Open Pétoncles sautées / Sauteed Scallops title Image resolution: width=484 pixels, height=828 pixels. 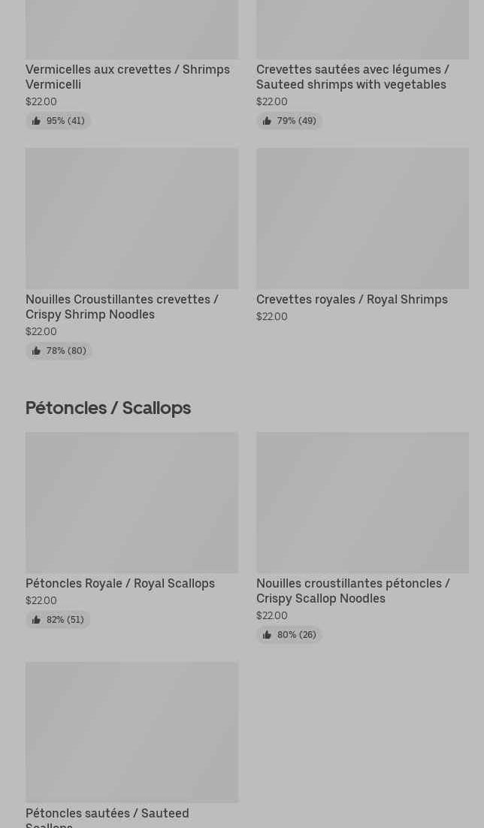107,817
